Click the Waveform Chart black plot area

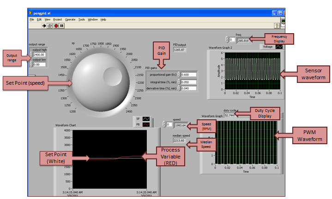click(110, 159)
